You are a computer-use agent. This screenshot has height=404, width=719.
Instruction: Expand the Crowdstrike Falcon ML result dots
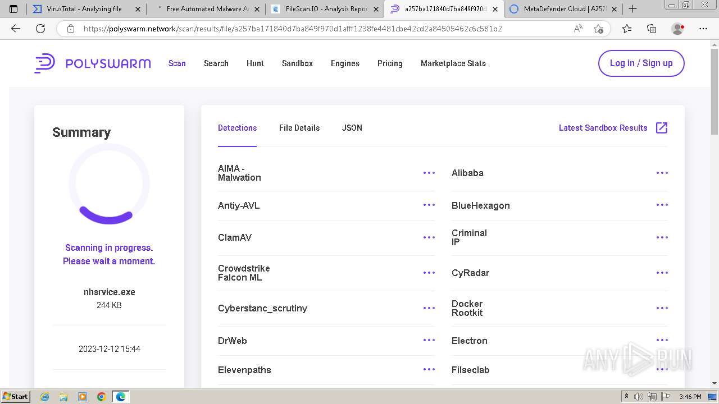tap(429, 273)
